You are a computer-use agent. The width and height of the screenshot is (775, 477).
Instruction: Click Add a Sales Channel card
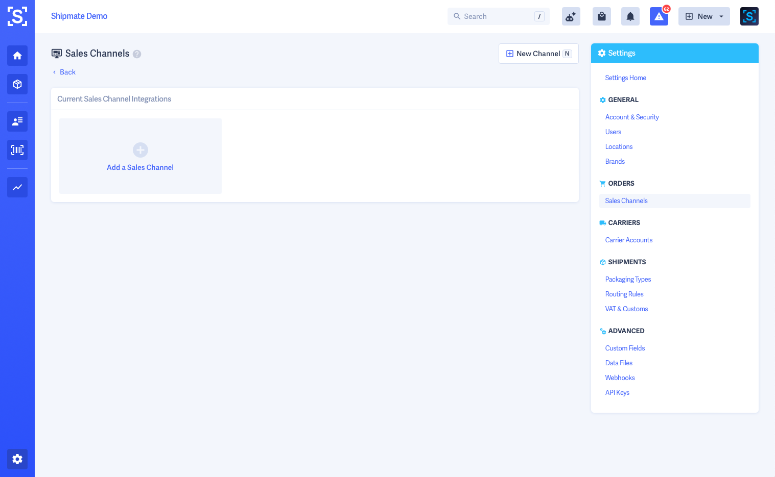click(x=140, y=156)
